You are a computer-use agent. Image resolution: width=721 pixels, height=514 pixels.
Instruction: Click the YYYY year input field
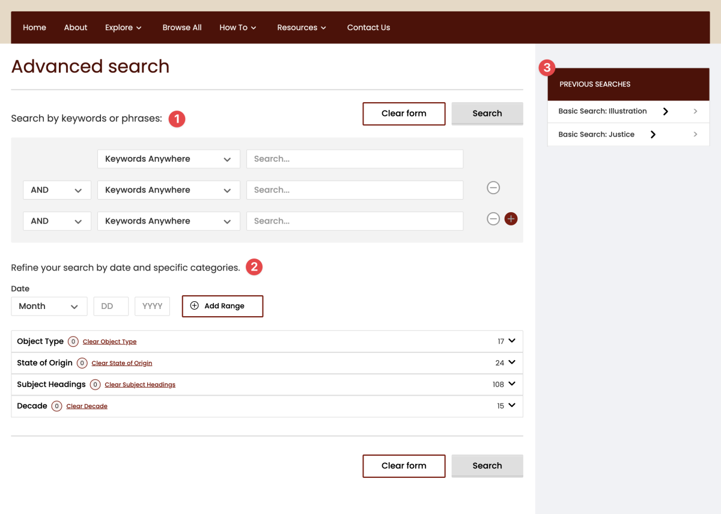click(152, 306)
